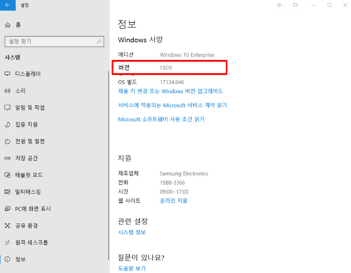Image resolution: width=351 pixels, height=273 pixels.
Task: Click the 지원 section heading
Action: [125, 158]
